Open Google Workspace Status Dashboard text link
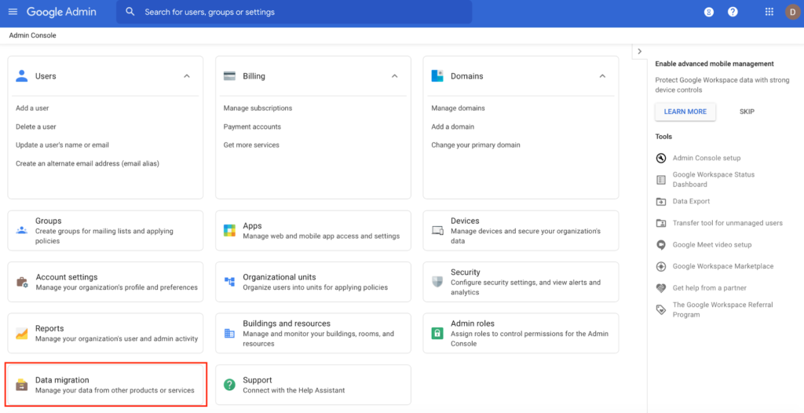The height and width of the screenshot is (413, 804). pos(714,180)
